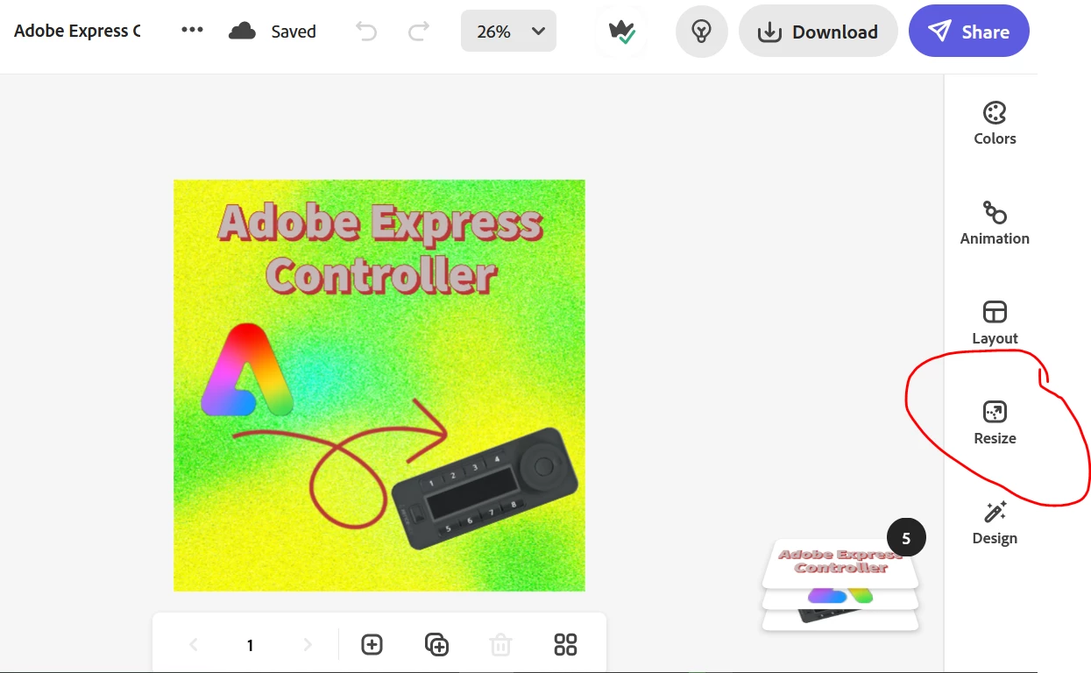Image resolution: width=1091 pixels, height=673 pixels.
Task: Click the Download button
Action: click(x=818, y=32)
